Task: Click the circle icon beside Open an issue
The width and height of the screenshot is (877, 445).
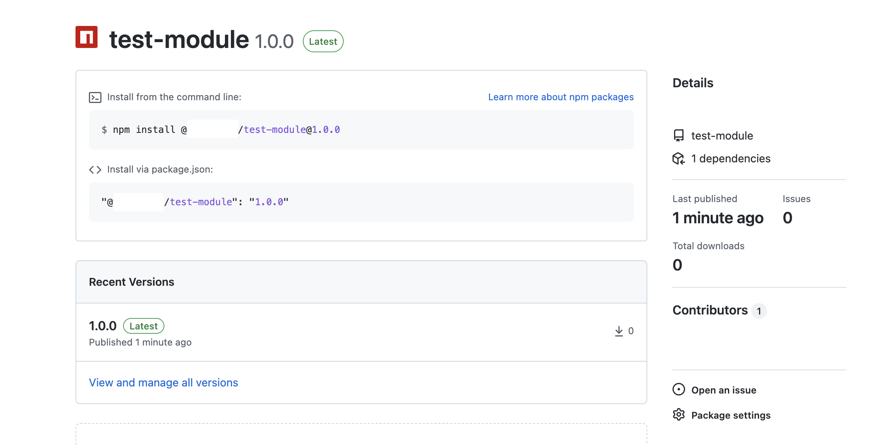Action: [x=679, y=390]
